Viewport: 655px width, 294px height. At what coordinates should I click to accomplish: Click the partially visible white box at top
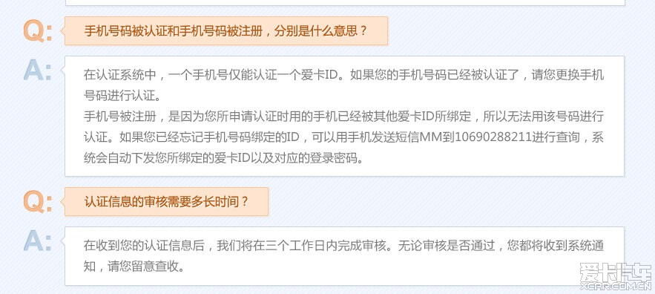click(344, 2)
